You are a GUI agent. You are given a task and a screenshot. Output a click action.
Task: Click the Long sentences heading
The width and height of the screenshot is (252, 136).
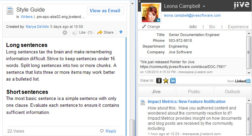tap(27, 45)
